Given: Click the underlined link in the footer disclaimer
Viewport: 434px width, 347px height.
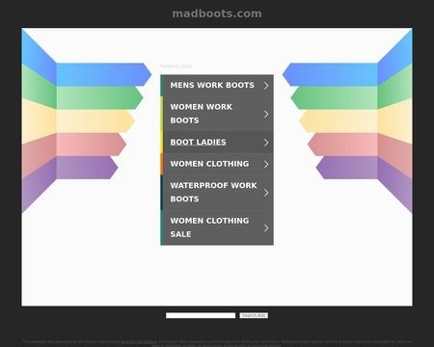Looking at the screenshot, I should (139, 342).
